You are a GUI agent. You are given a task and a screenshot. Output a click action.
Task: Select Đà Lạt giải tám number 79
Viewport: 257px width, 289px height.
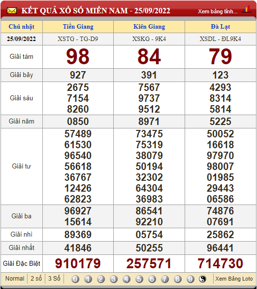(220, 56)
